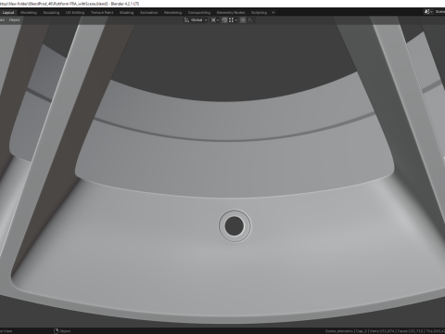Toggle snapping with the magnet icon

coord(224,20)
